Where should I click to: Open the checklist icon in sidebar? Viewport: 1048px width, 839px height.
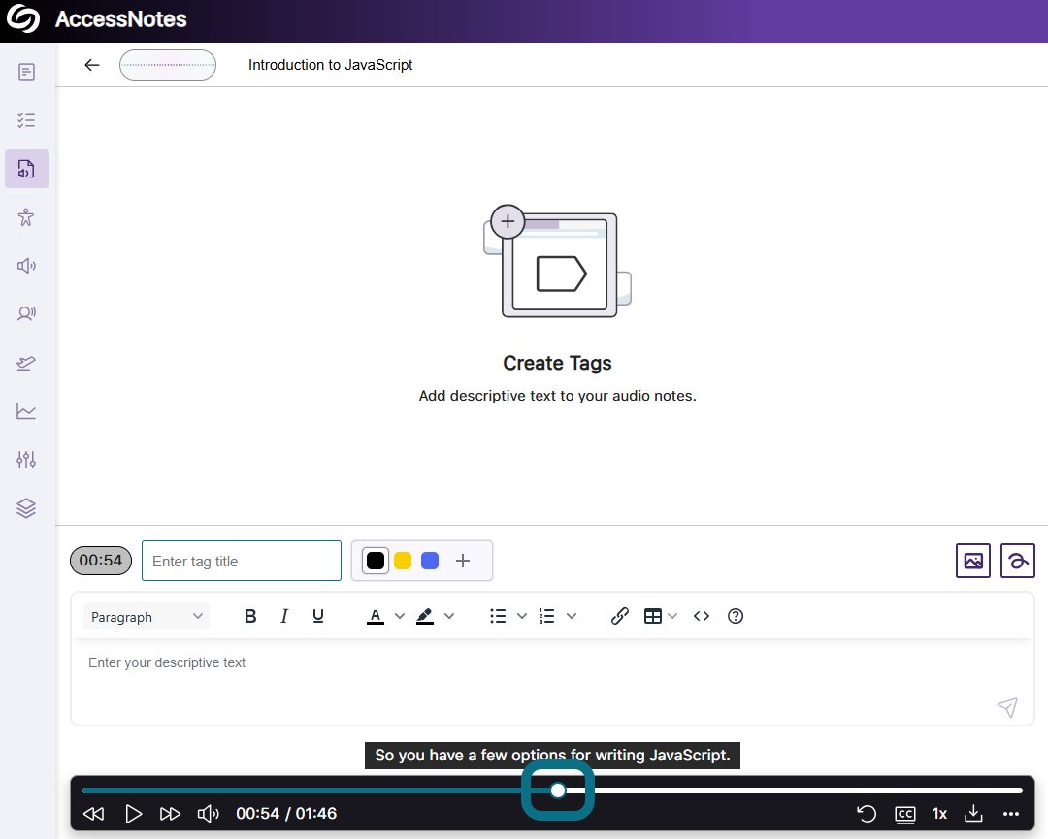coord(27,120)
